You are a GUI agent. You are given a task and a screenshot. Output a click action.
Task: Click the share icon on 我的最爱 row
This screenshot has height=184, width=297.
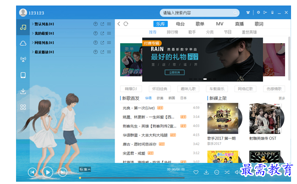tap(102, 33)
